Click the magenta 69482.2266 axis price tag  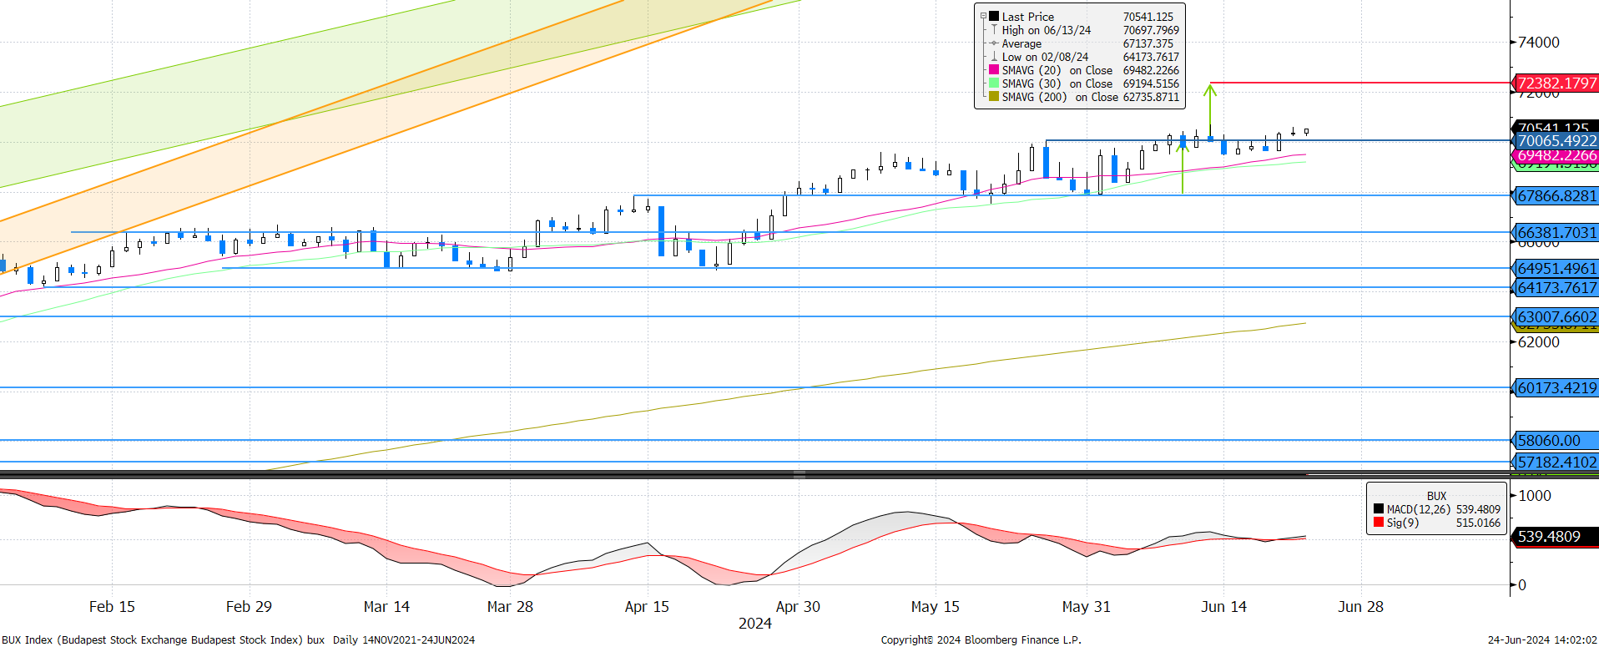(1556, 155)
